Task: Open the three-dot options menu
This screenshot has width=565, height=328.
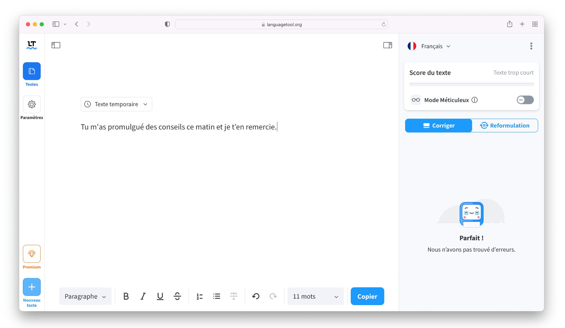Action: point(531,46)
